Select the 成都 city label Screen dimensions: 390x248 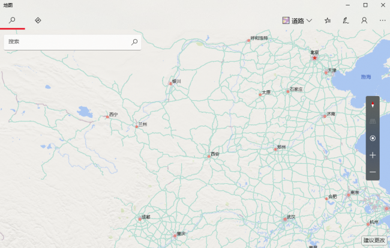(x=146, y=217)
